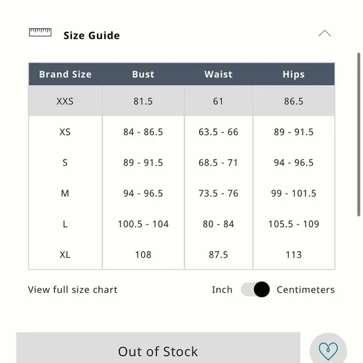Viewport: 363px width, 363px height.
Task: Click the Size Guide heading
Action: [91, 36]
